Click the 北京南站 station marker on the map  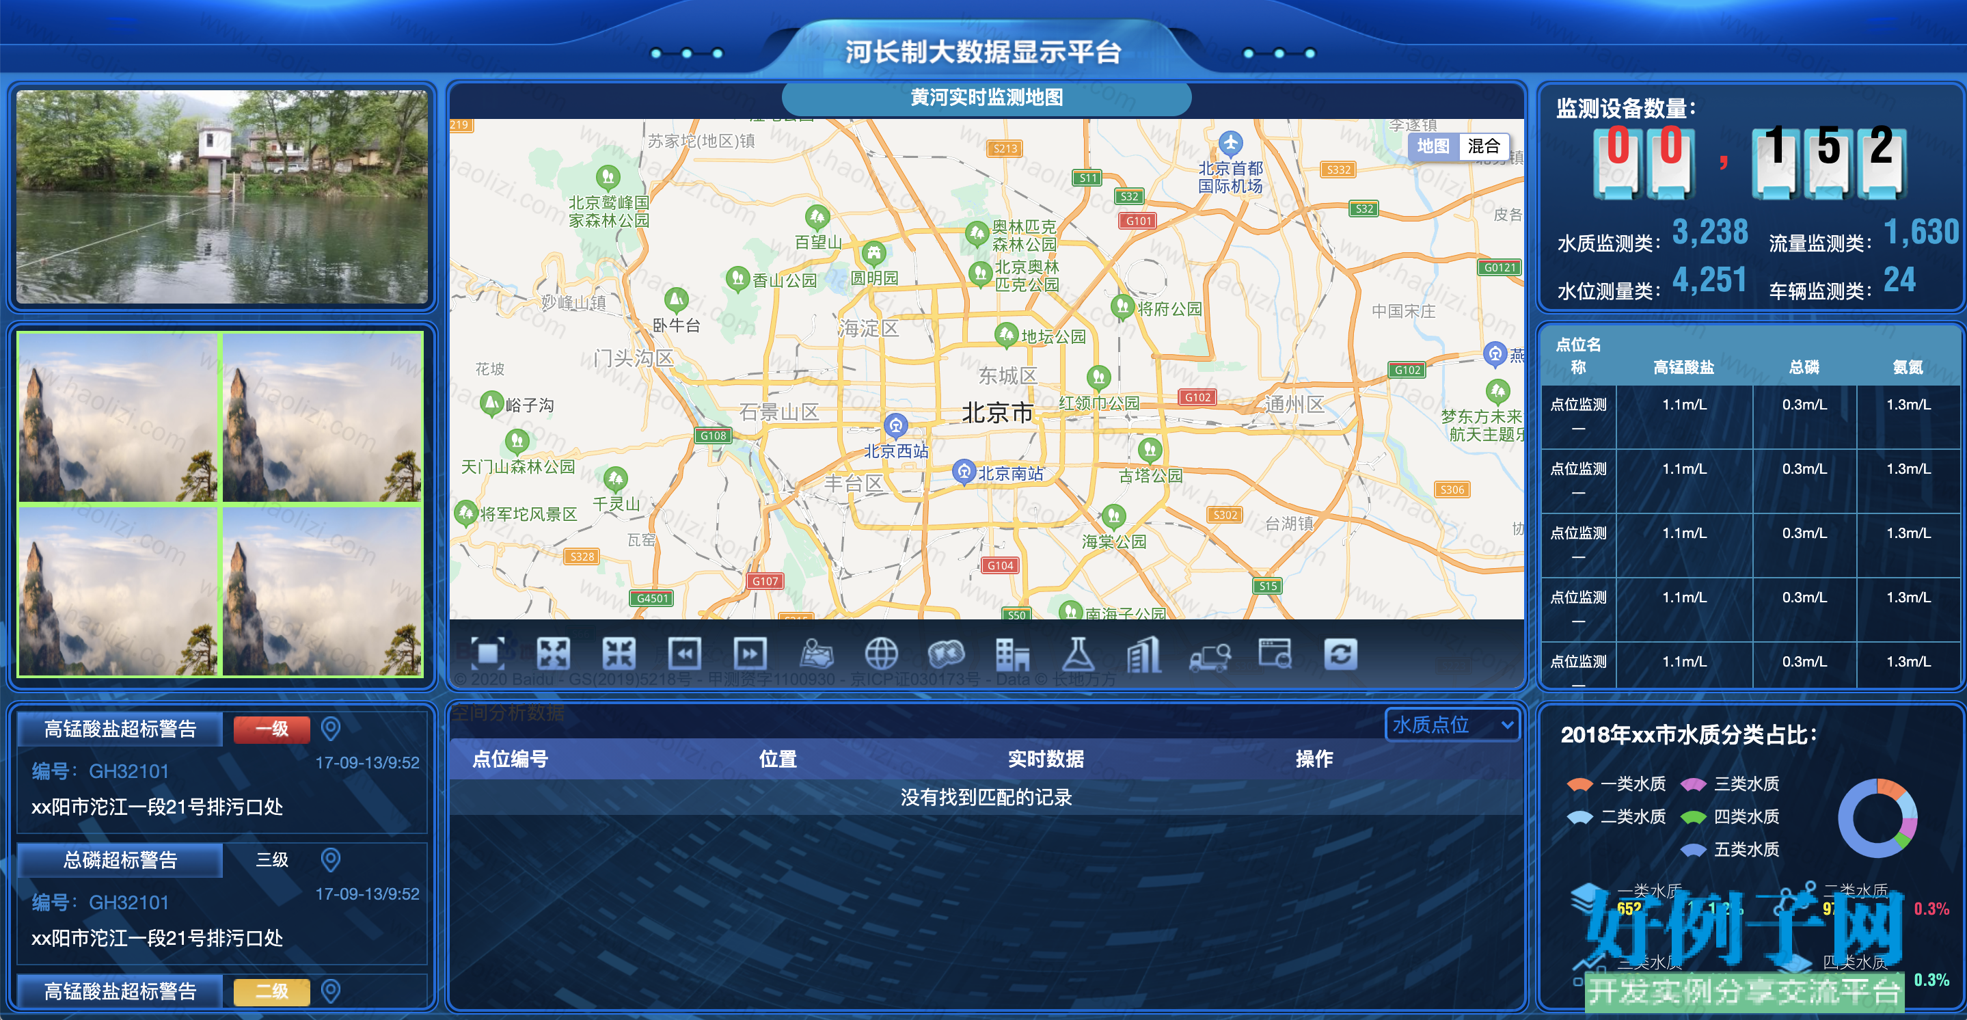tap(964, 472)
